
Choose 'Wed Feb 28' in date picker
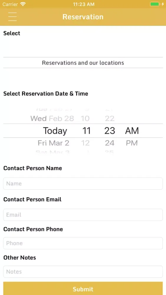click(52, 118)
